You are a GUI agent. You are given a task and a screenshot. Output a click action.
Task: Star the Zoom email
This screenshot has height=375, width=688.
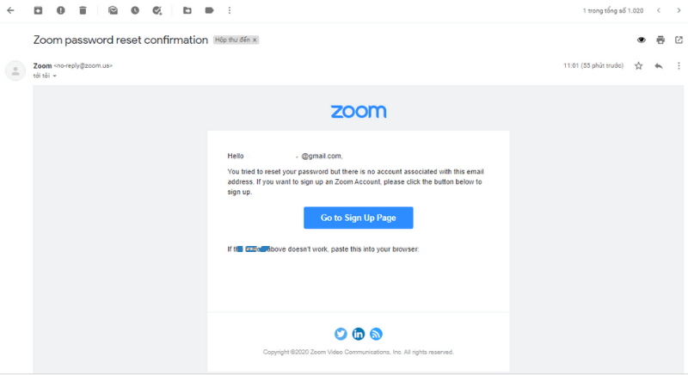coord(638,65)
